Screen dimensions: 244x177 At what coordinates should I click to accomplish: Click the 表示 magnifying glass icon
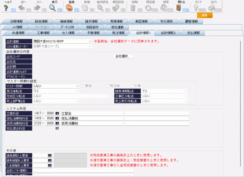[x=53, y=8]
